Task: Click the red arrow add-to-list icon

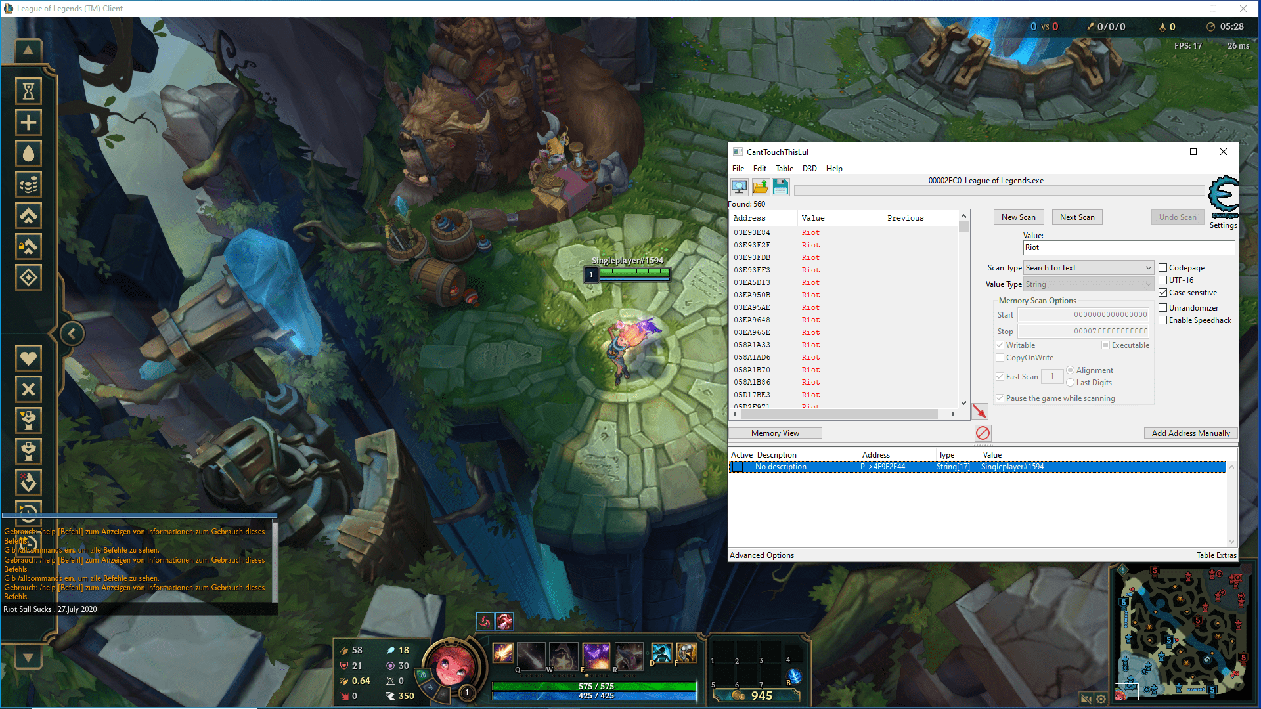Action: click(979, 412)
